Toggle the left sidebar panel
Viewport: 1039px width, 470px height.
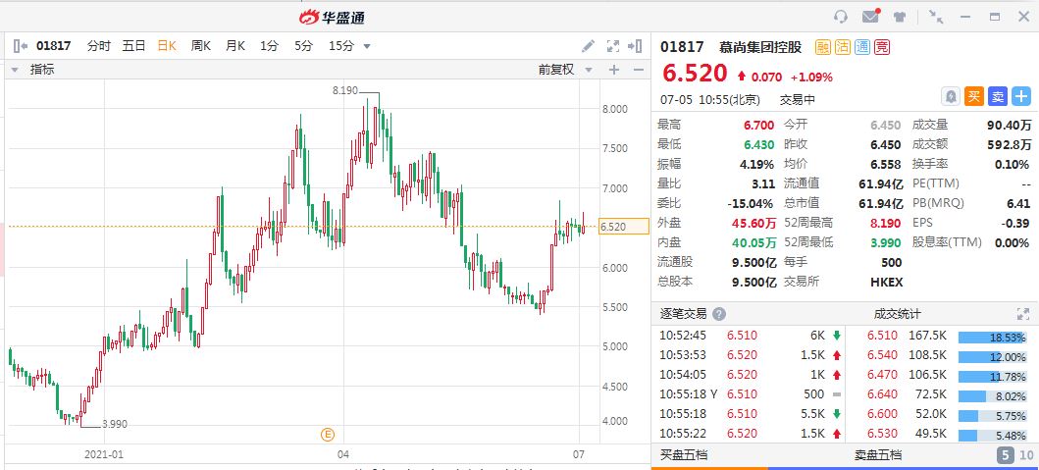click(21, 46)
